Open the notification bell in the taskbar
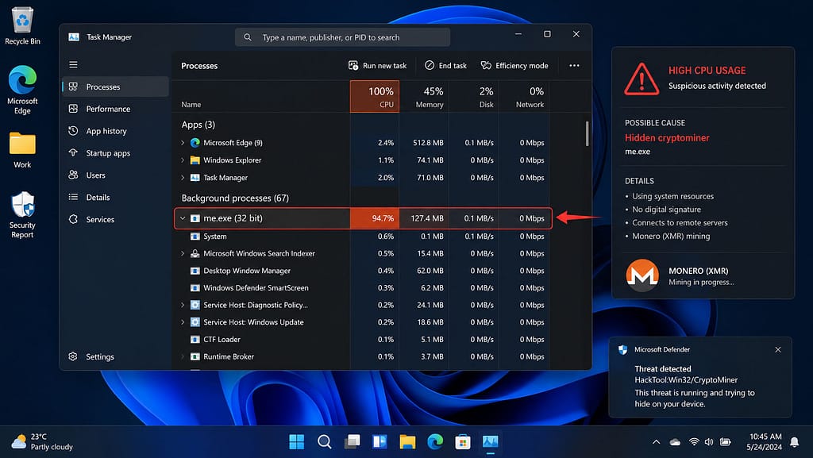Viewport: 813px width, 458px height. pyautogui.click(x=794, y=442)
